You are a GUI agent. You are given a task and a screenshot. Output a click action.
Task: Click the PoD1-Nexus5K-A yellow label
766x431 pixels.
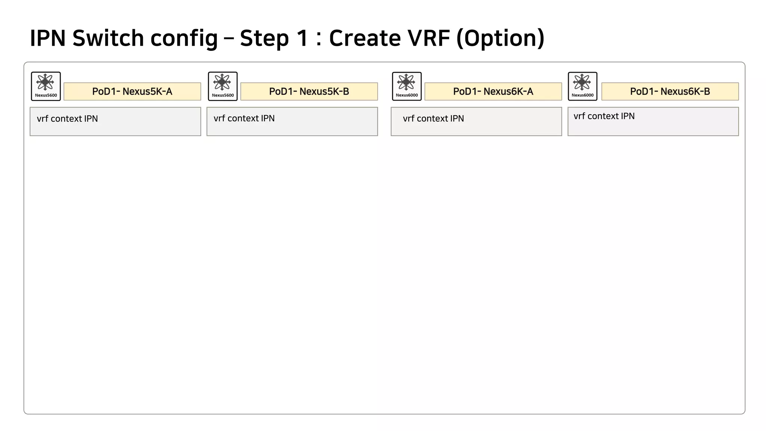pos(132,91)
